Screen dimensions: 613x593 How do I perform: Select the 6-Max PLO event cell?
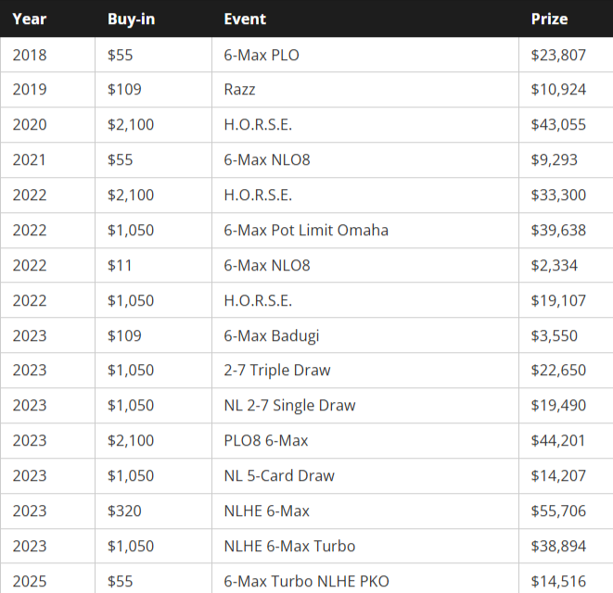(262, 55)
